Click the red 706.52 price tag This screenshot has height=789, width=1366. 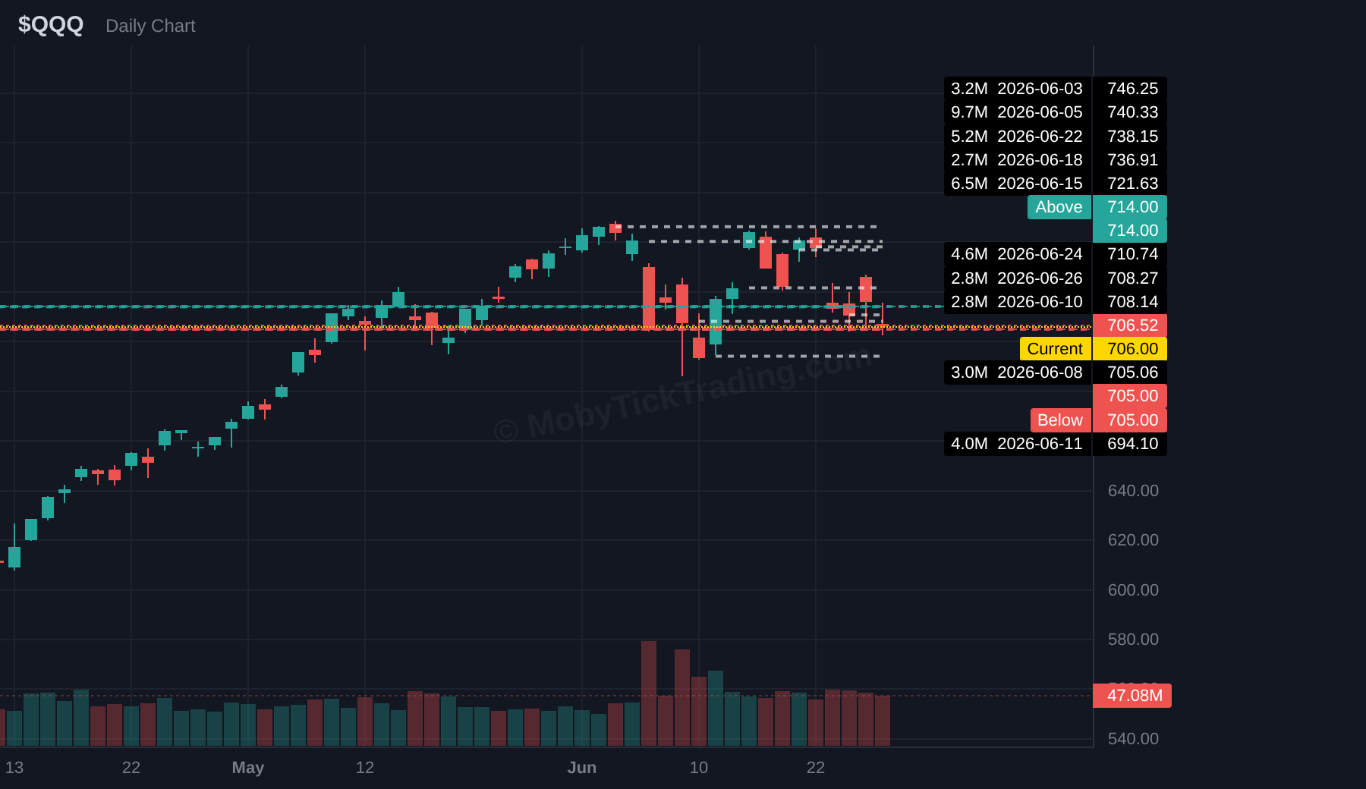click(x=1130, y=325)
